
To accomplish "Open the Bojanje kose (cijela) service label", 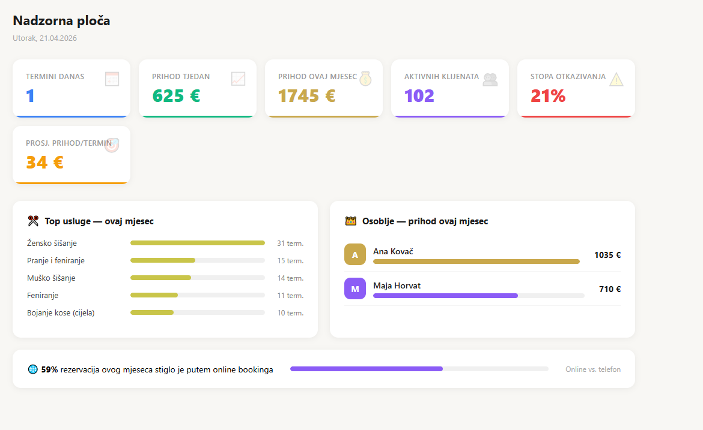I will (61, 312).
